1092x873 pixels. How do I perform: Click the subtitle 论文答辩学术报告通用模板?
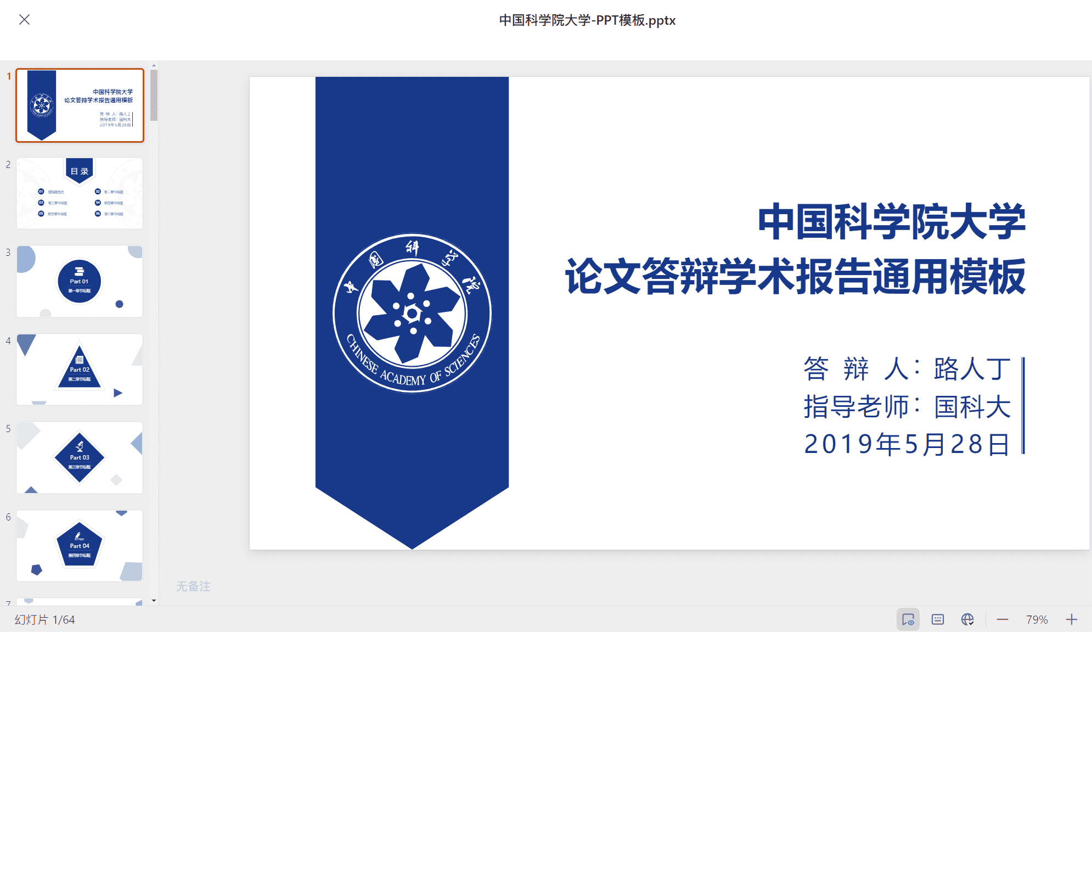click(795, 276)
